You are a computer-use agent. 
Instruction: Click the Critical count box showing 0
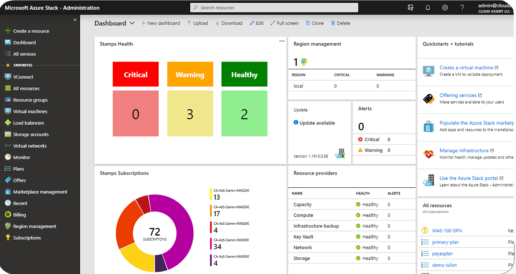pyautogui.click(x=136, y=113)
